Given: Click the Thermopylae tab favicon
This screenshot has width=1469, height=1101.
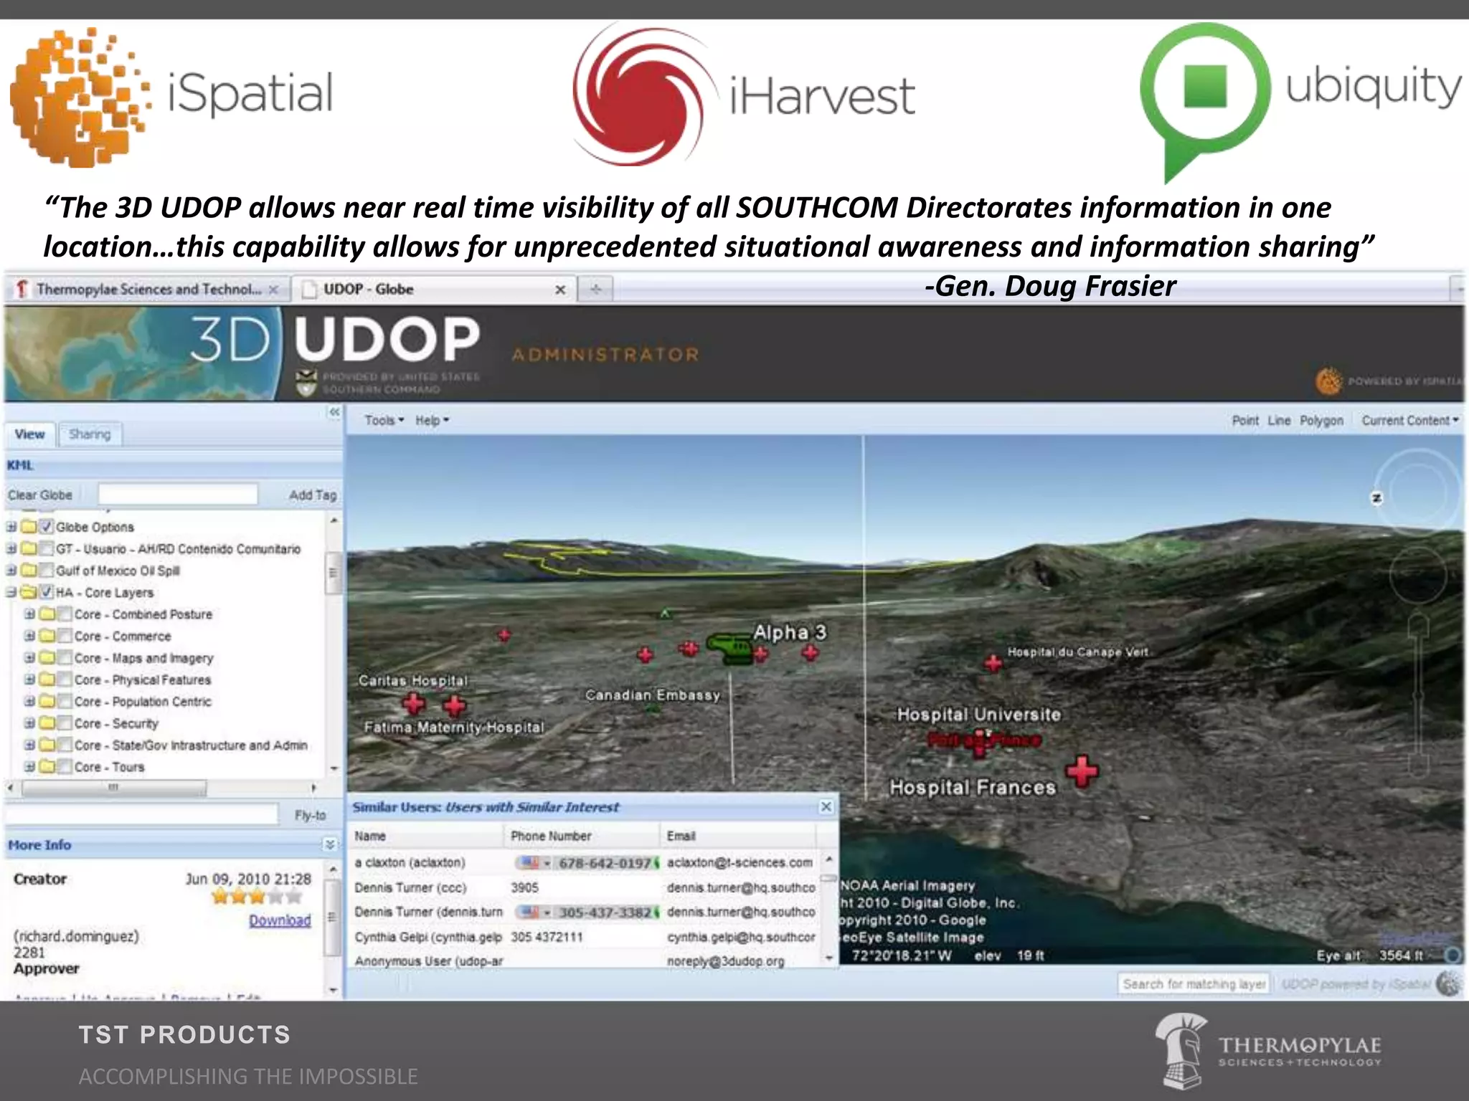Looking at the screenshot, I should tap(22, 289).
